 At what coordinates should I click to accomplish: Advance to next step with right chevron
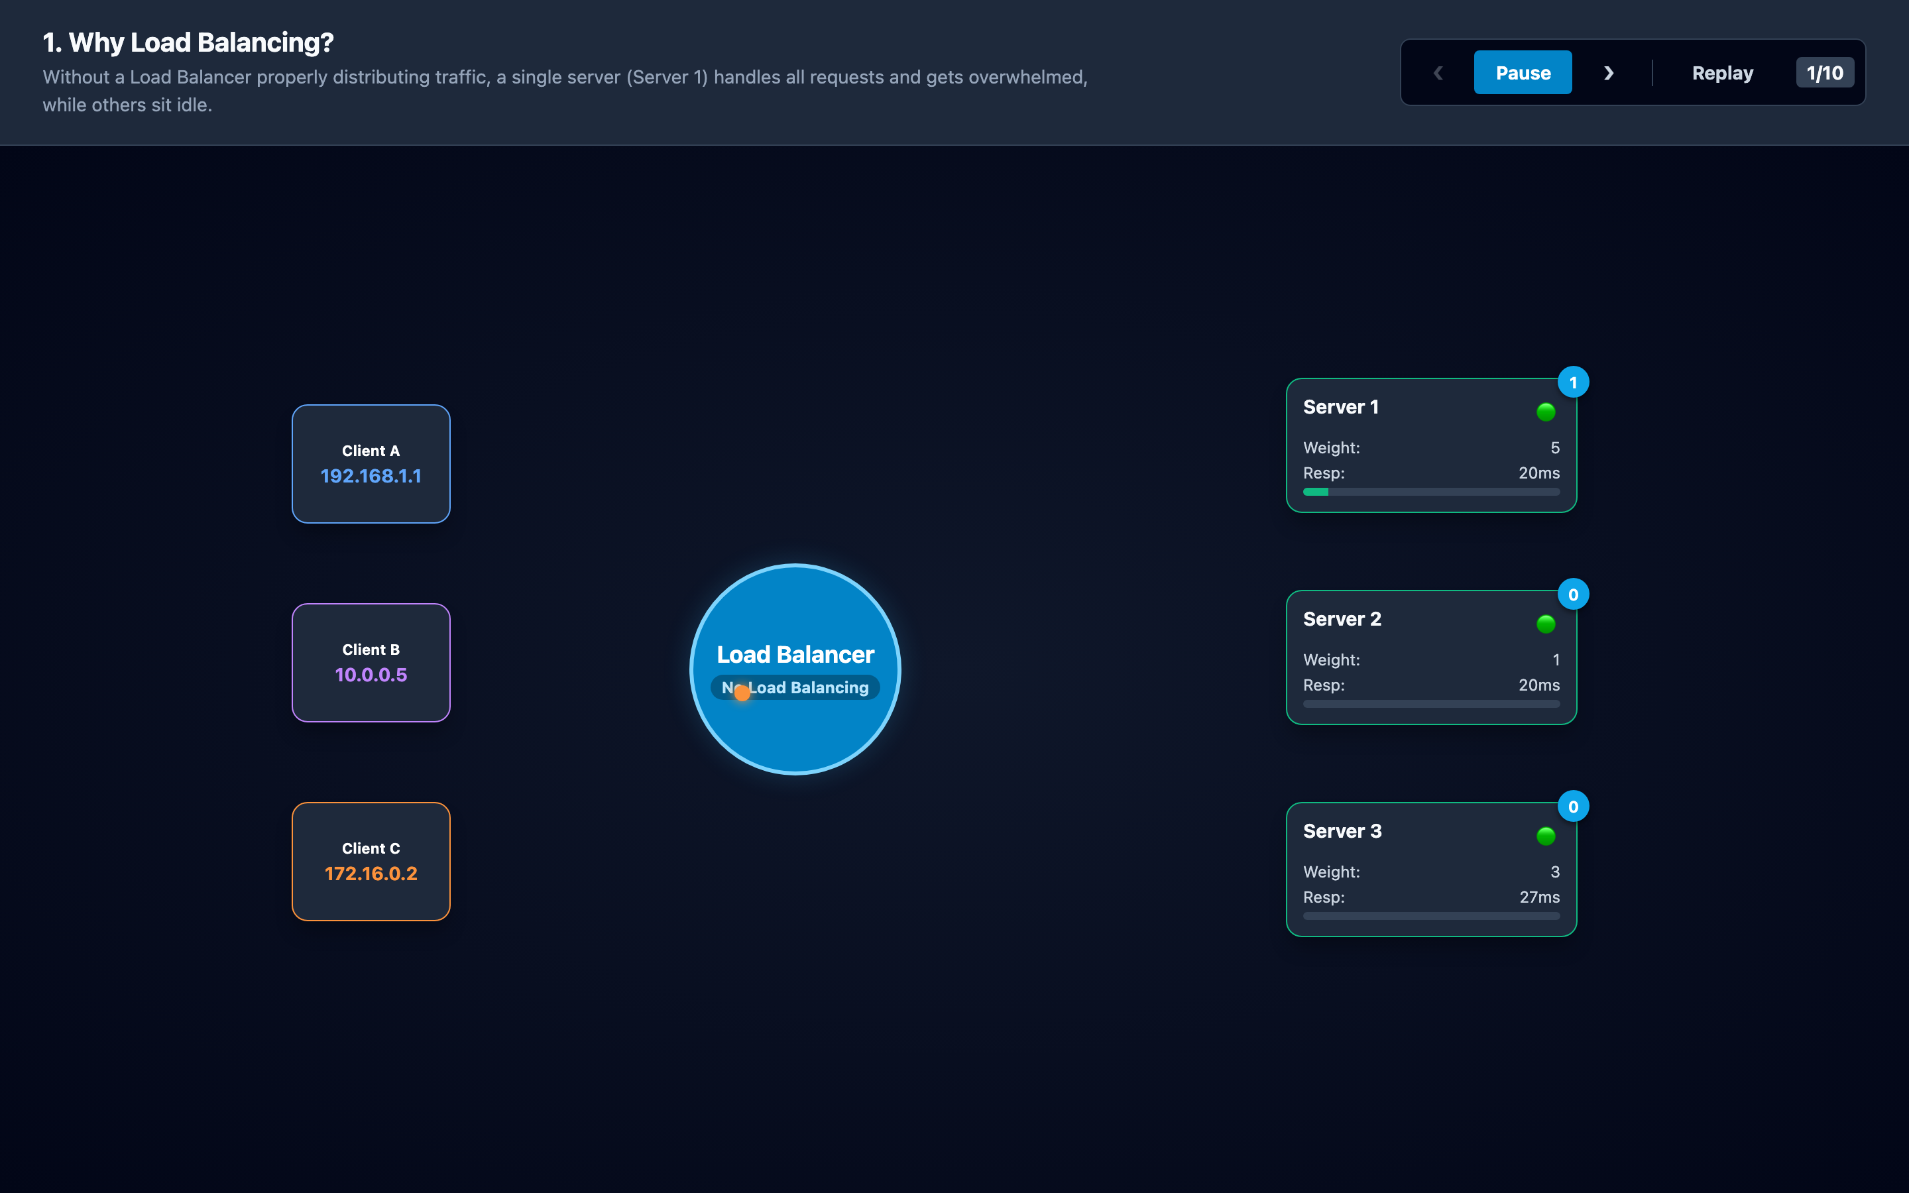(1609, 73)
